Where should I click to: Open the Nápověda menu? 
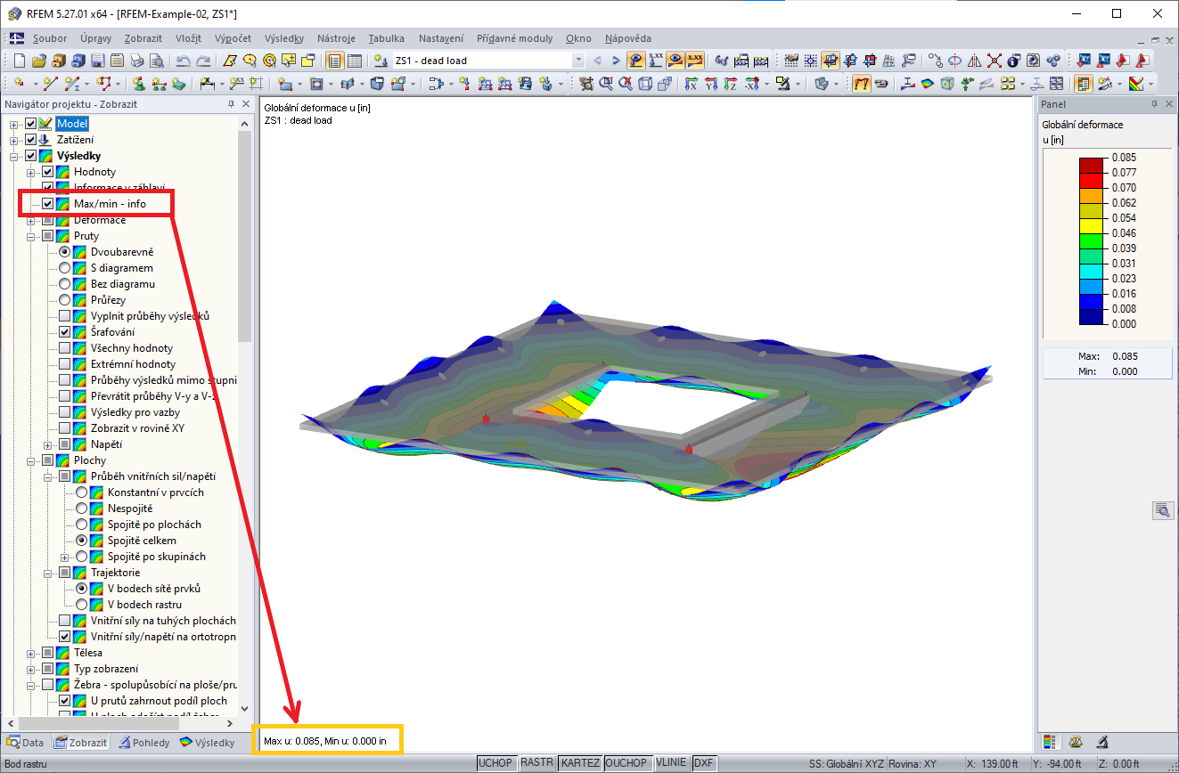[627, 38]
